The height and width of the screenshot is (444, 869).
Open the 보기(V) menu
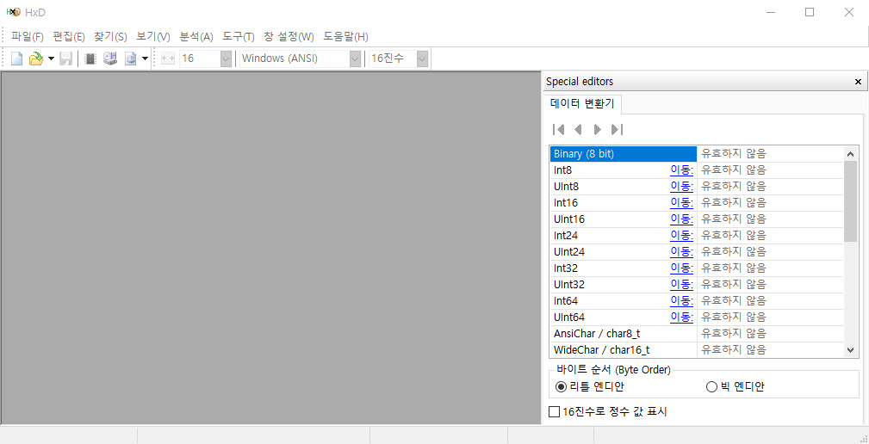pos(153,37)
